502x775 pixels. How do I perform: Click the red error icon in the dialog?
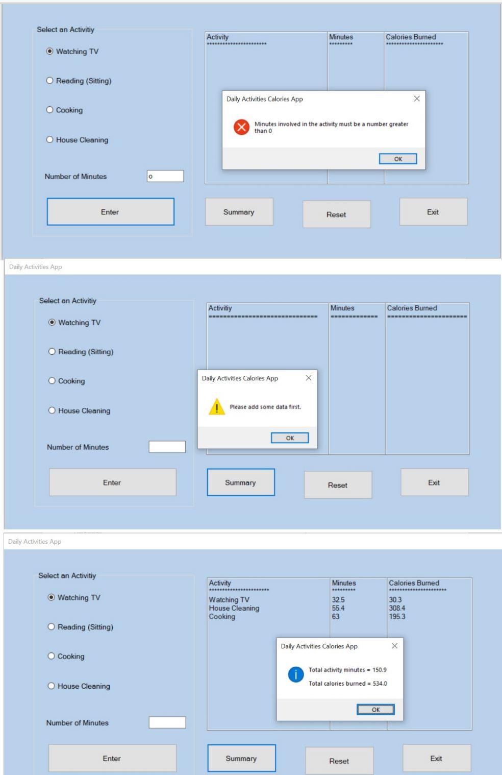point(242,128)
